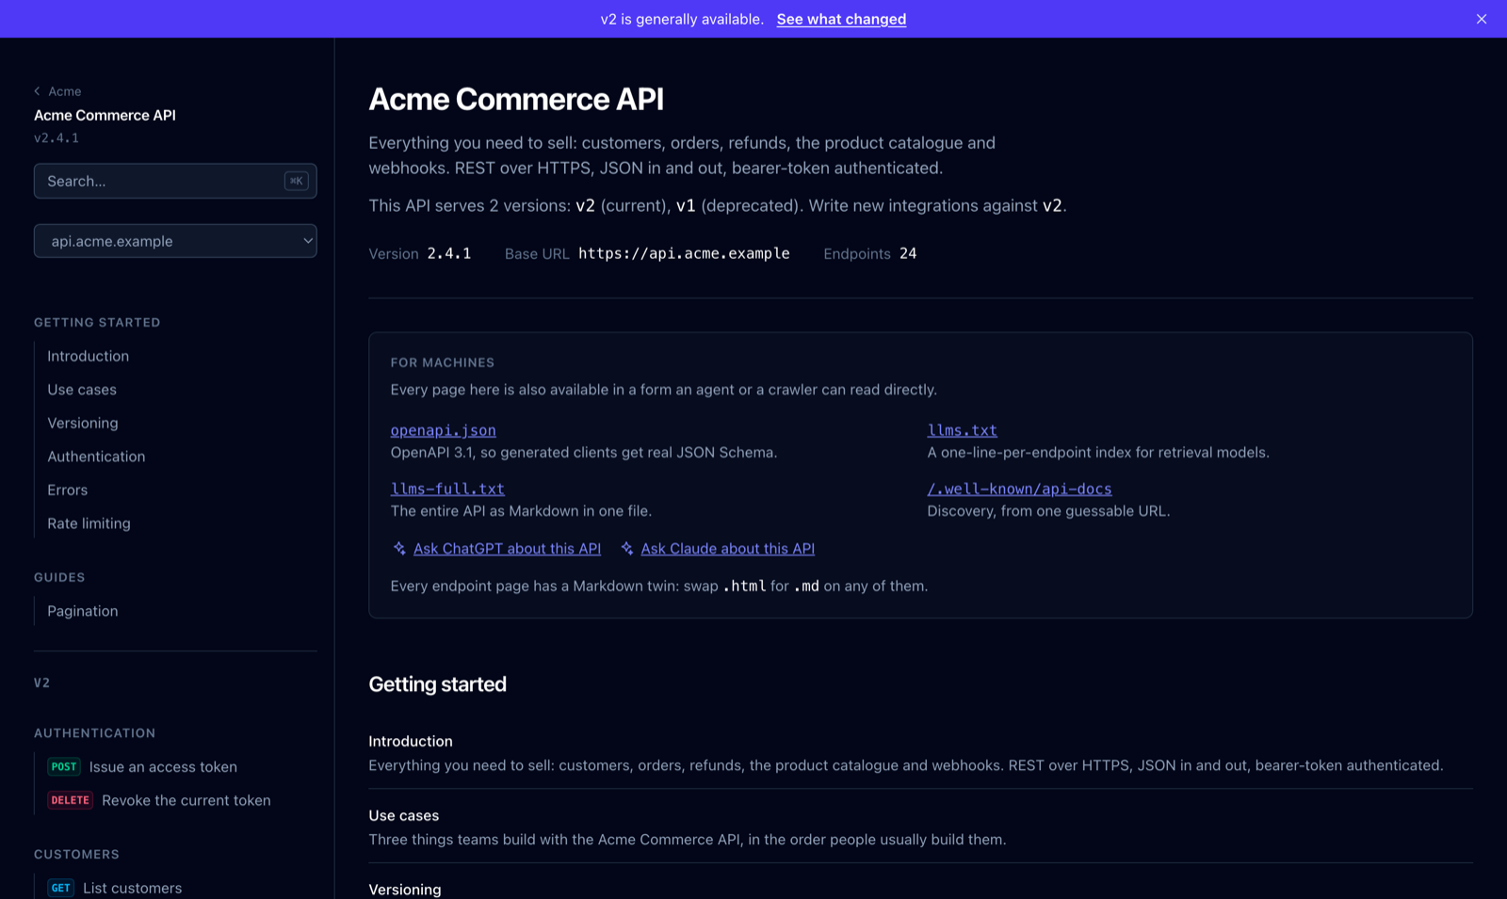Image resolution: width=1507 pixels, height=899 pixels.
Task: Open the /.well-known/api-docs link
Action: click(x=1019, y=489)
